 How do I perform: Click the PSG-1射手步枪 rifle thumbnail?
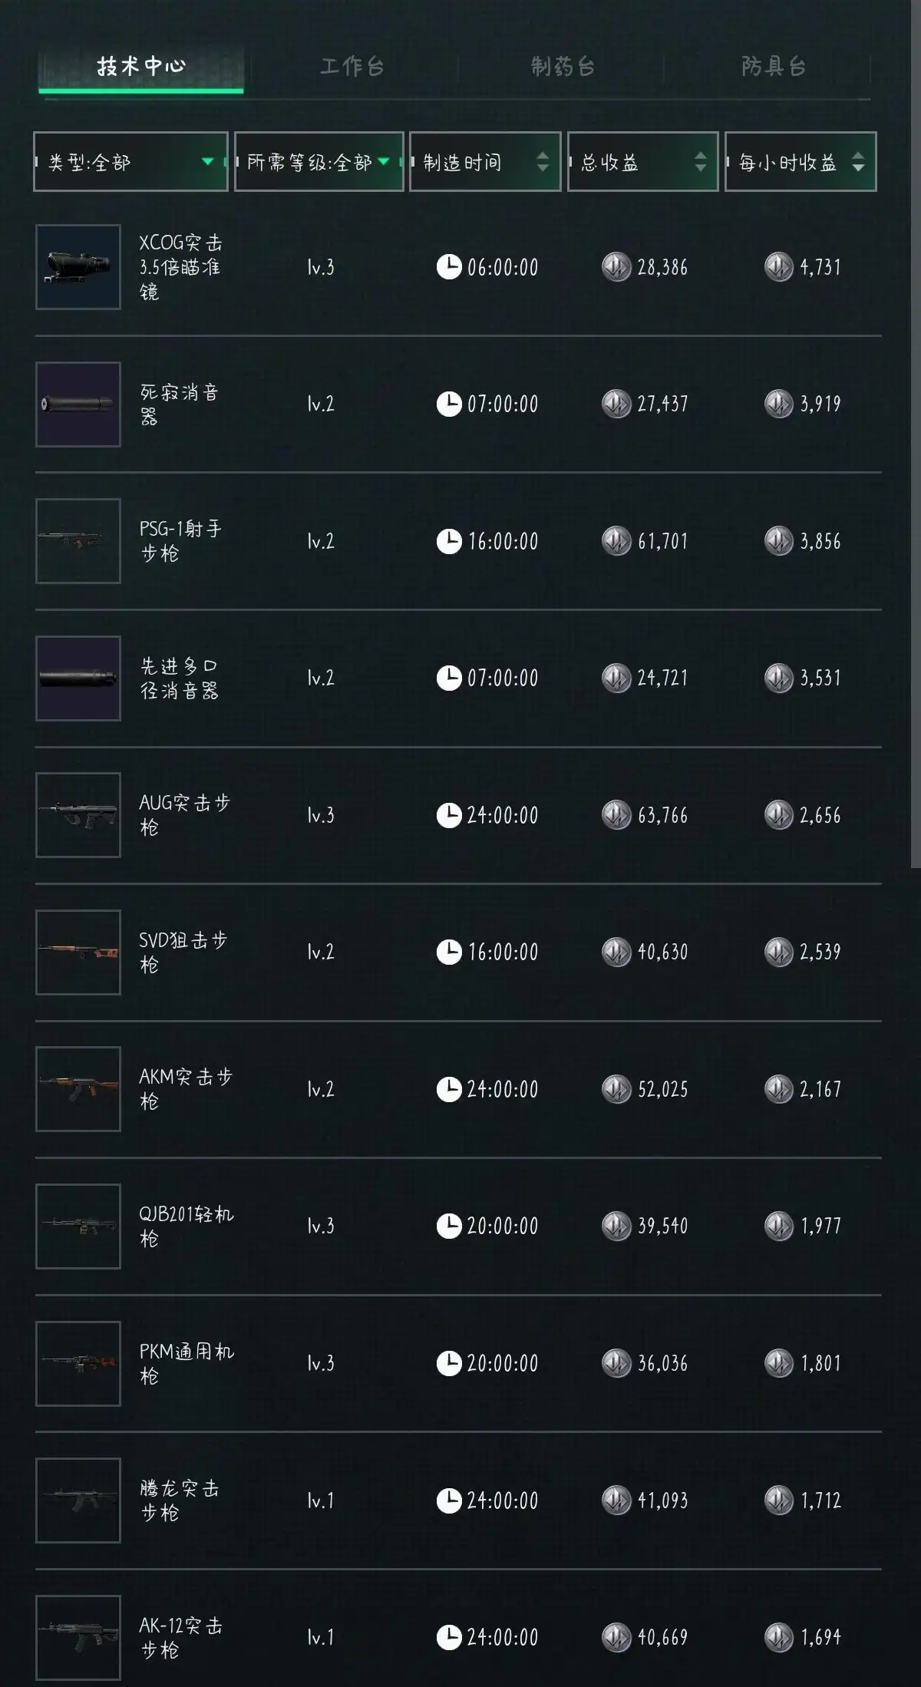tap(78, 540)
